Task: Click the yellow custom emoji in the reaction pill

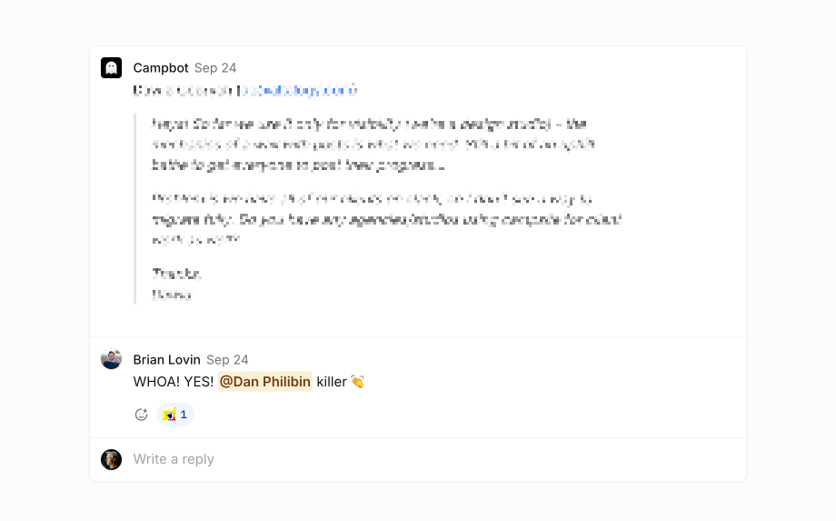Action: [x=169, y=415]
